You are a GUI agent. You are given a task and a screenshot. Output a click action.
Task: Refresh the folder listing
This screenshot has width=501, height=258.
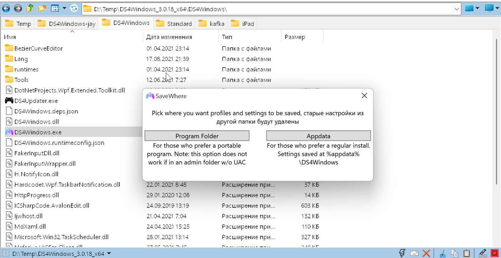coord(74,8)
